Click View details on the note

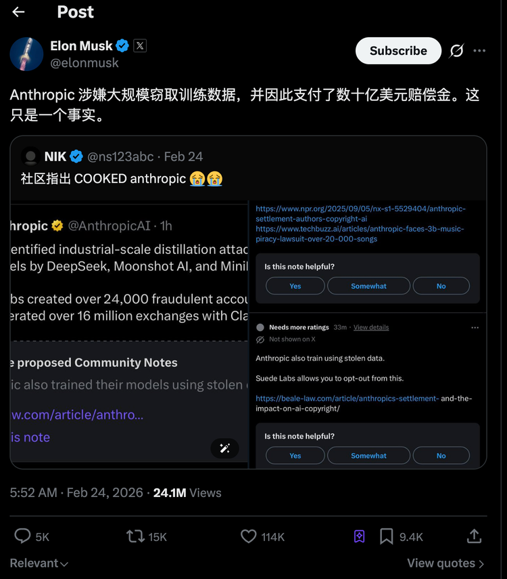pyautogui.click(x=371, y=327)
